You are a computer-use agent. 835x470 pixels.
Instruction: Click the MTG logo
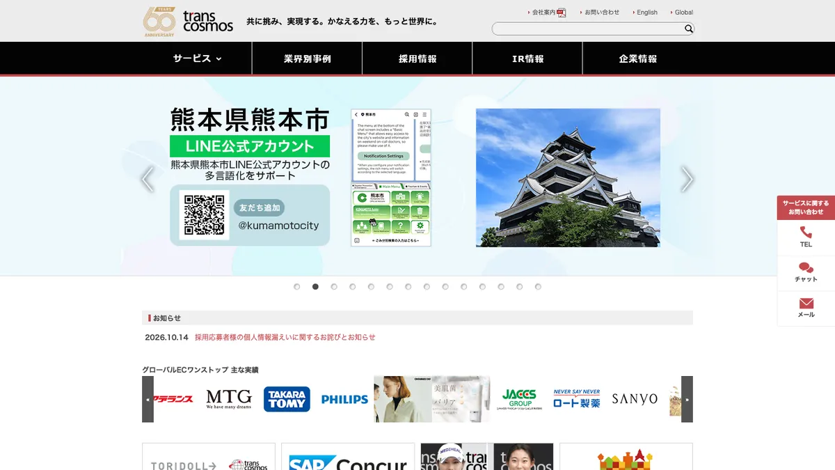pyautogui.click(x=229, y=399)
